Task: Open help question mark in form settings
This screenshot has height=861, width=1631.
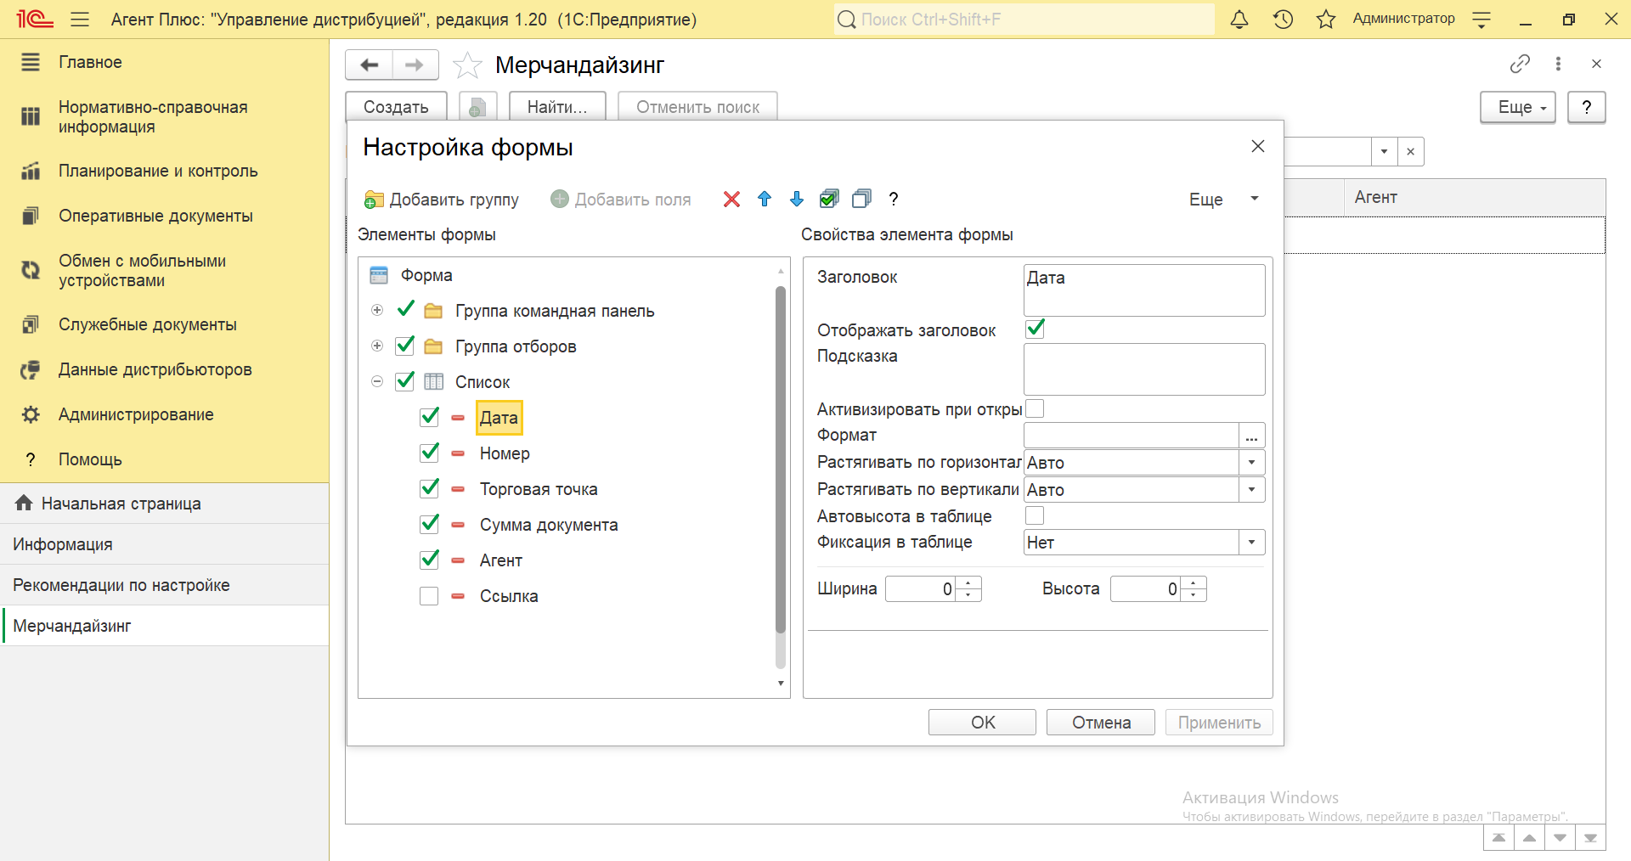Action: pos(893,199)
